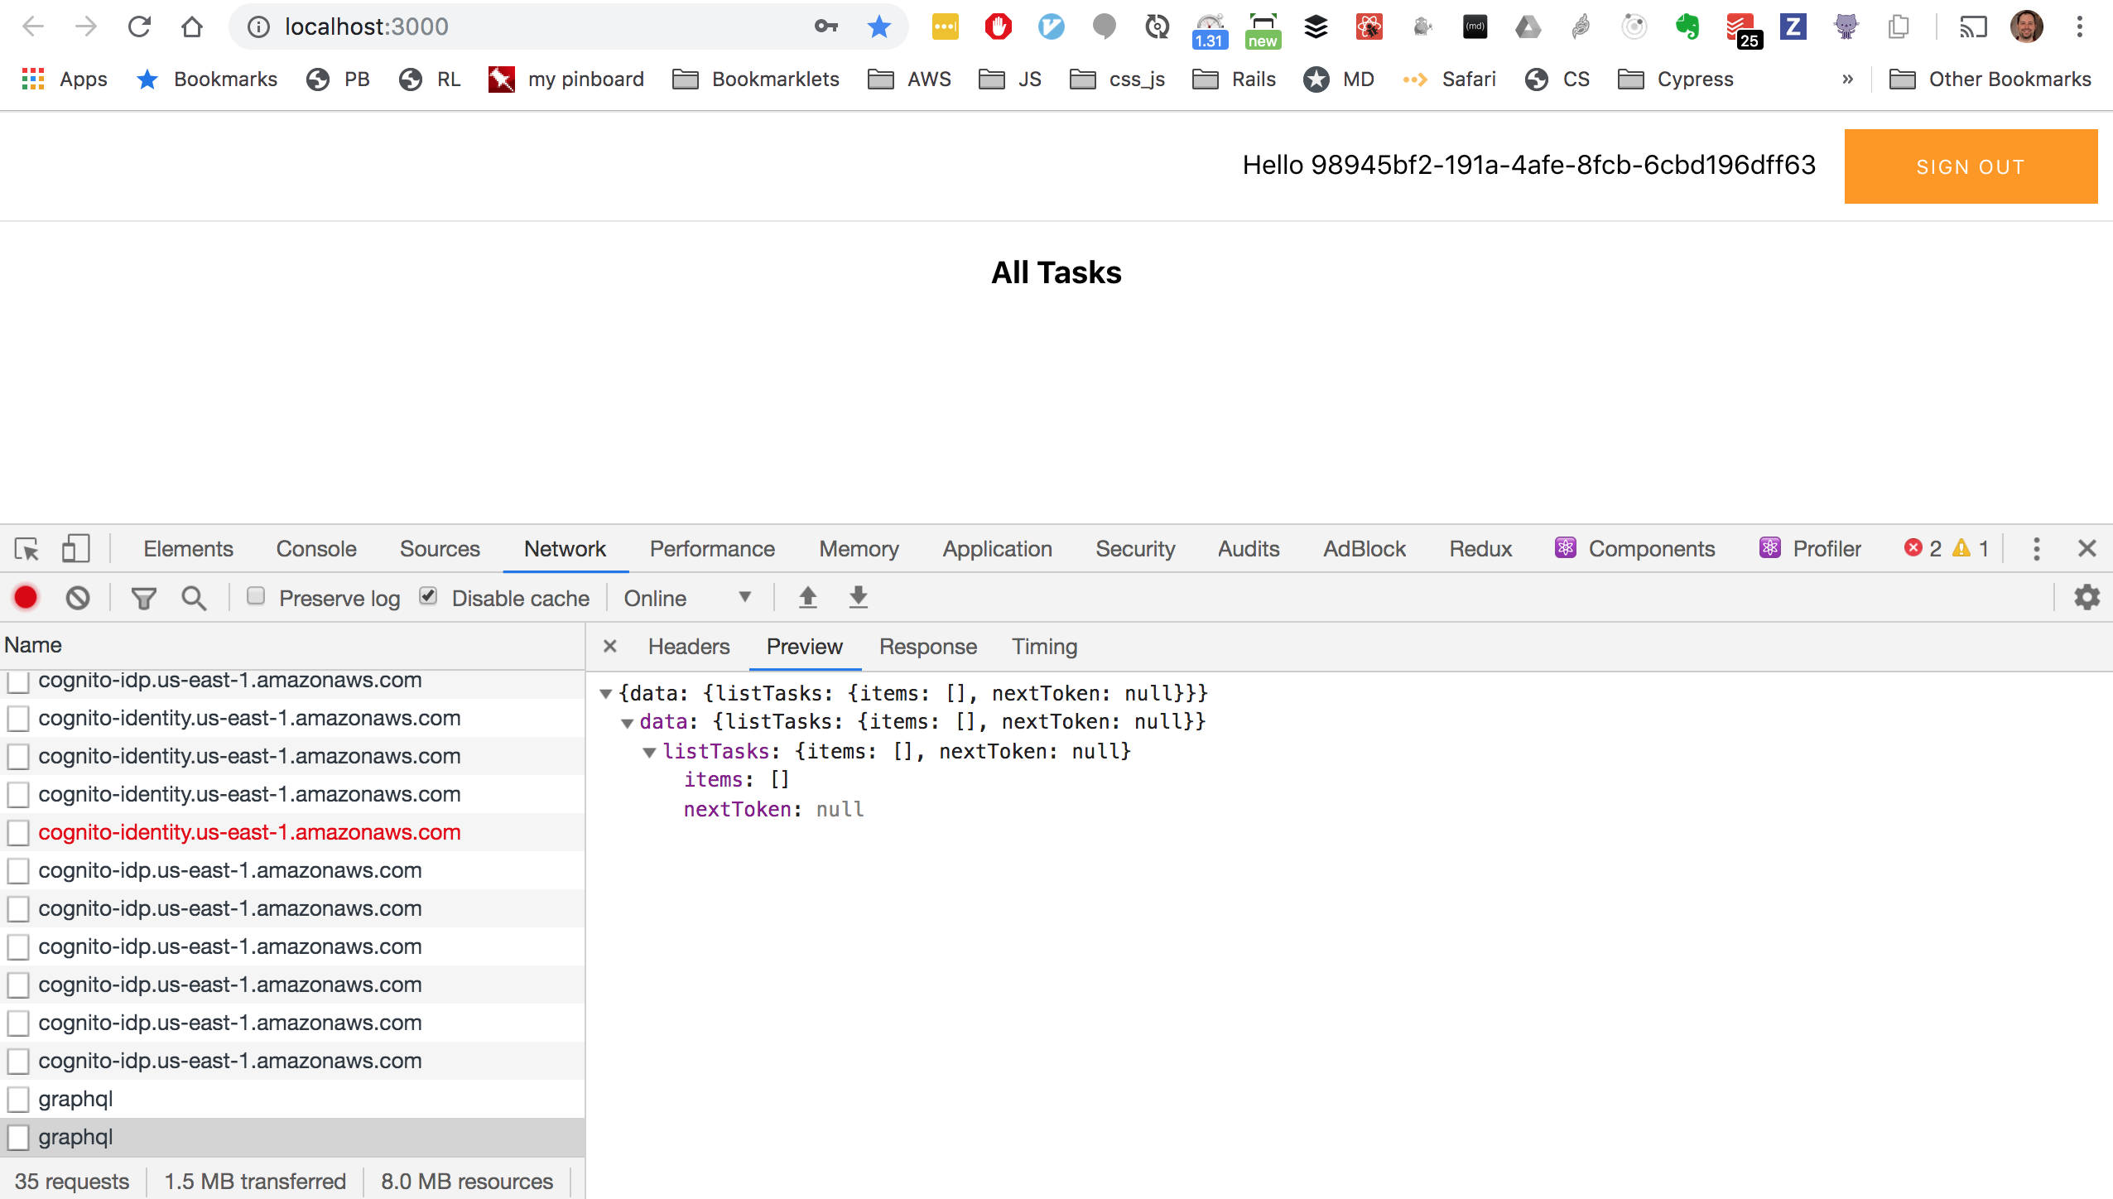Collapse the listTasks node in the preview
This screenshot has width=2113, height=1199.
point(651,752)
